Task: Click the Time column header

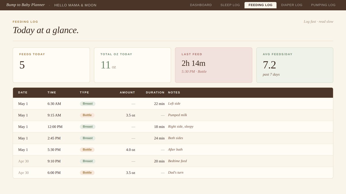Action: (52, 93)
